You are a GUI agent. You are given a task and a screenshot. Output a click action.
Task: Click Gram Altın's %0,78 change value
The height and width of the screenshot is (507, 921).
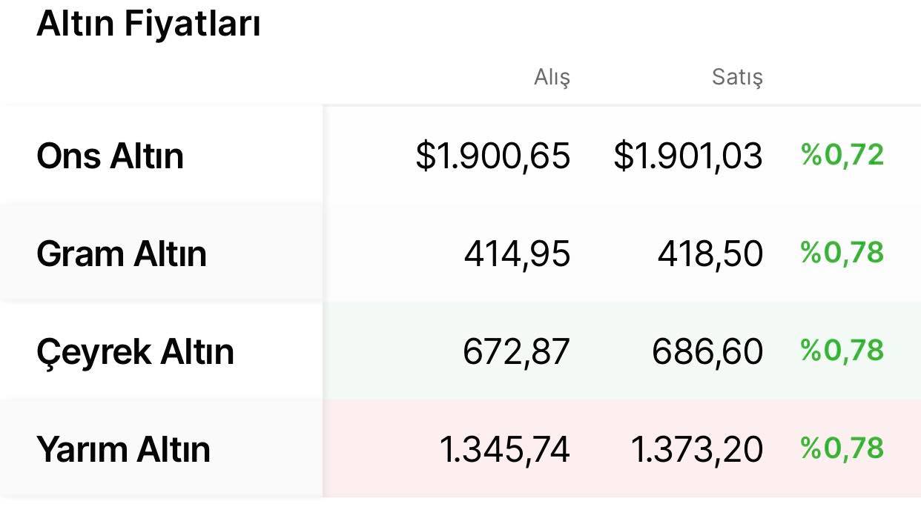click(842, 253)
